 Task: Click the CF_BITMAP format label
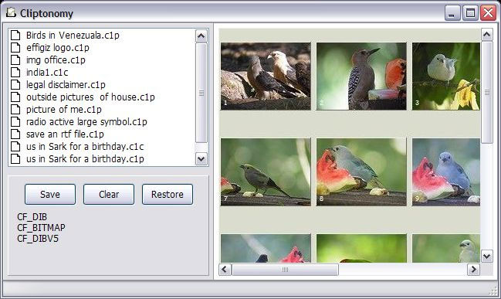tap(41, 227)
